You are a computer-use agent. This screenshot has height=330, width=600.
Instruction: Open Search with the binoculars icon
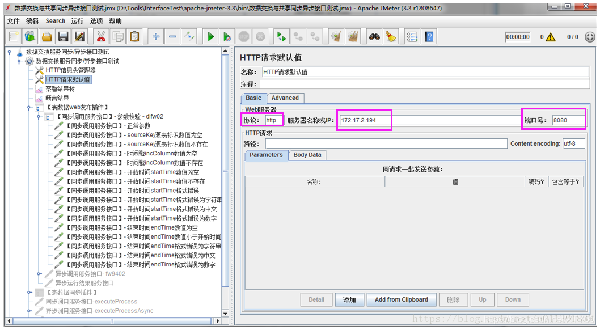pos(374,37)
